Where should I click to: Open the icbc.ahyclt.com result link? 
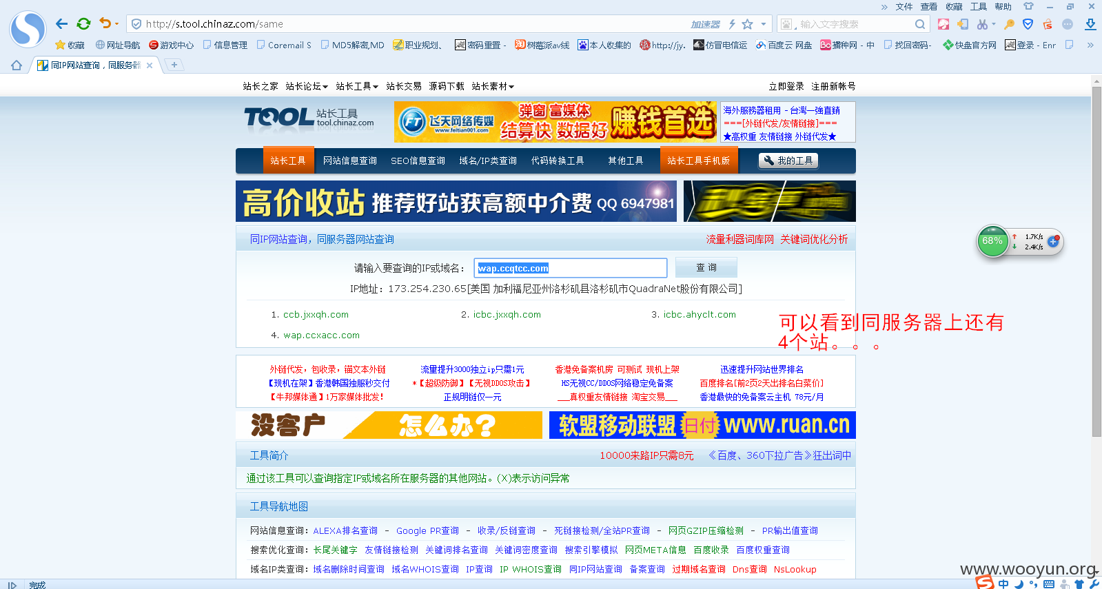click(x=700, y=315)
